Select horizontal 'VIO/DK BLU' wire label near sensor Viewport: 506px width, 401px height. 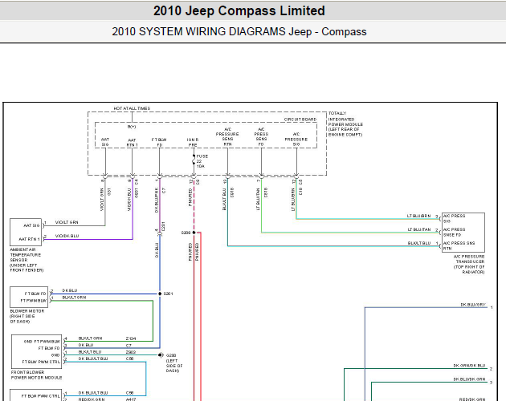(67, 236)
